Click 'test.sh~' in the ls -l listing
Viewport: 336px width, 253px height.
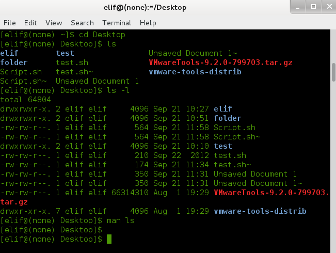click(x=232, y=165)
